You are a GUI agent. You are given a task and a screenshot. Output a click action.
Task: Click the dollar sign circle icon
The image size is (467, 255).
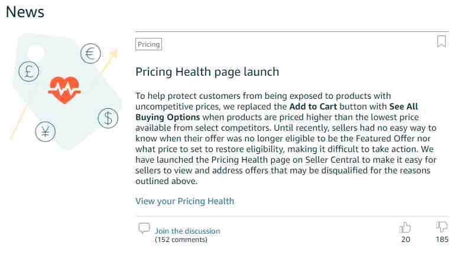[x=108, y=118]
